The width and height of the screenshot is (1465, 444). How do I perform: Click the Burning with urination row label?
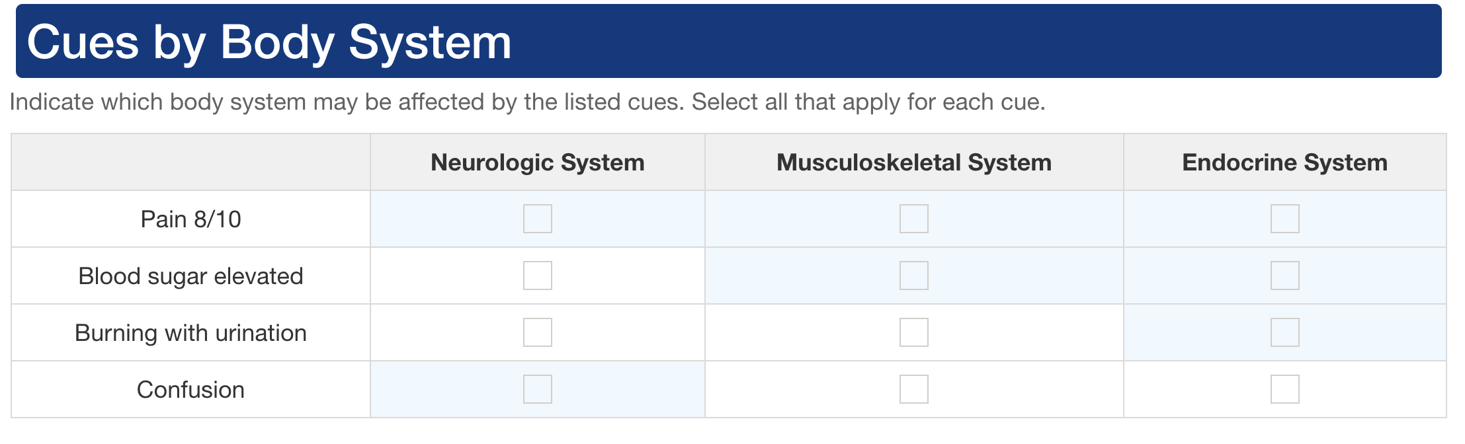(191, 332)
